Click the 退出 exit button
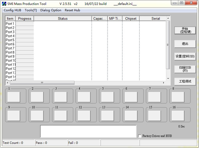Screen dimensions: 199x148 (185, 44)
